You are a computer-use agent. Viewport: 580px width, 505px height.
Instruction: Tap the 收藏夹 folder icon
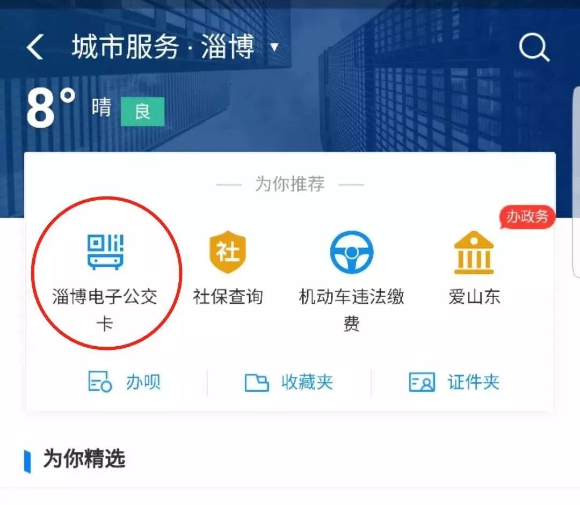256,382
